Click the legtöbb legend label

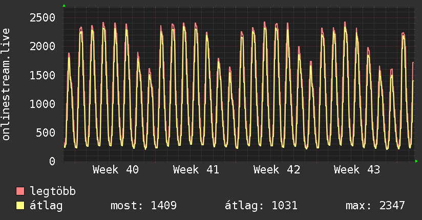coord(53,191)
